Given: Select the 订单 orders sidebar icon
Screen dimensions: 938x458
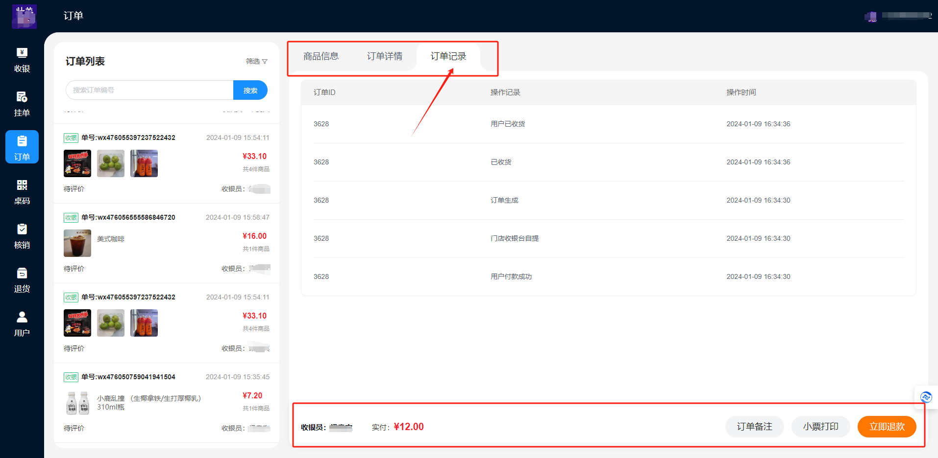Looking at the screenshot, I should 22,147.
